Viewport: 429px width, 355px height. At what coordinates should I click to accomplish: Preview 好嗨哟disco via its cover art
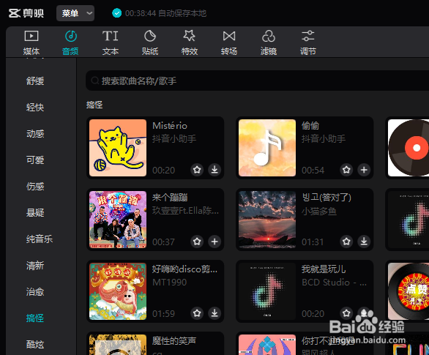[x=118, y=291]
